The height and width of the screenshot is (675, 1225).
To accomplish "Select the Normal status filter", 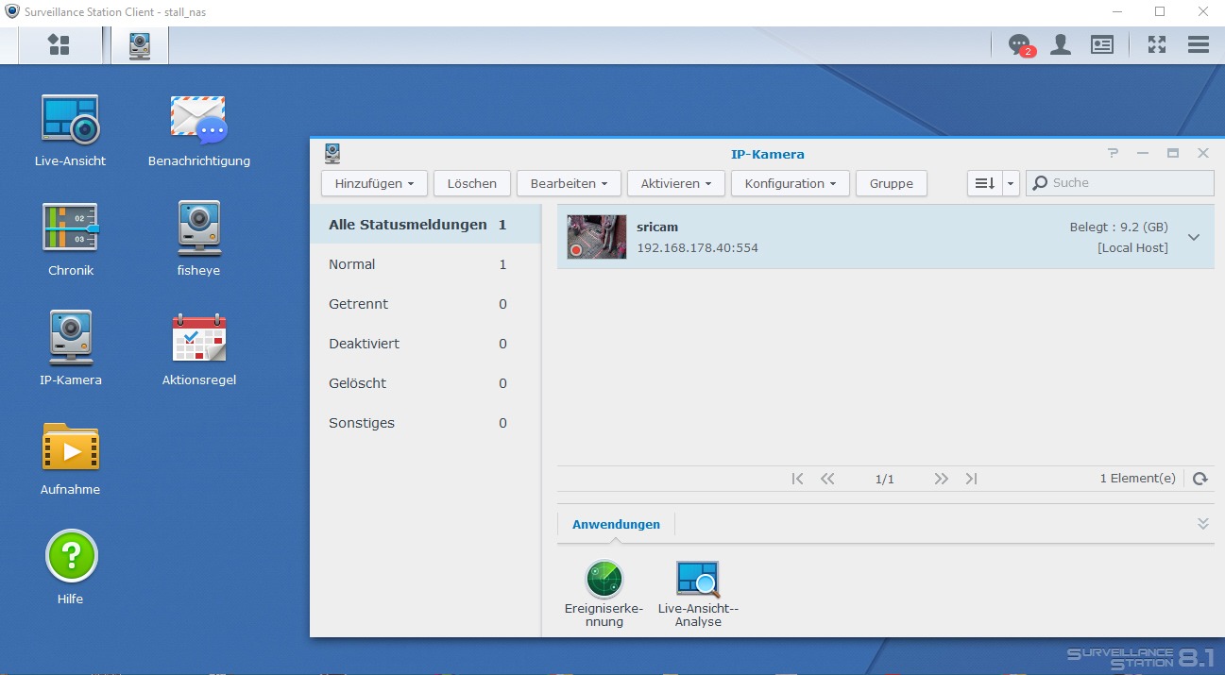I will tap(425, 264).
